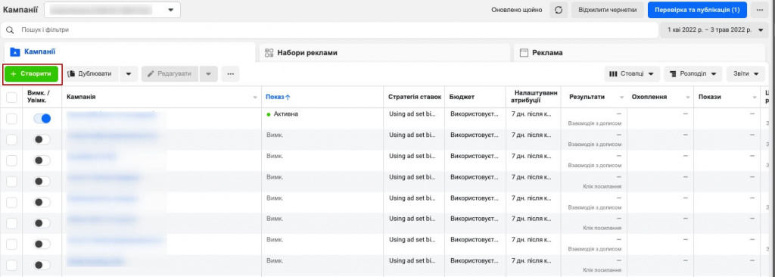Switch to the Кампанії tab

click(129, 52)
